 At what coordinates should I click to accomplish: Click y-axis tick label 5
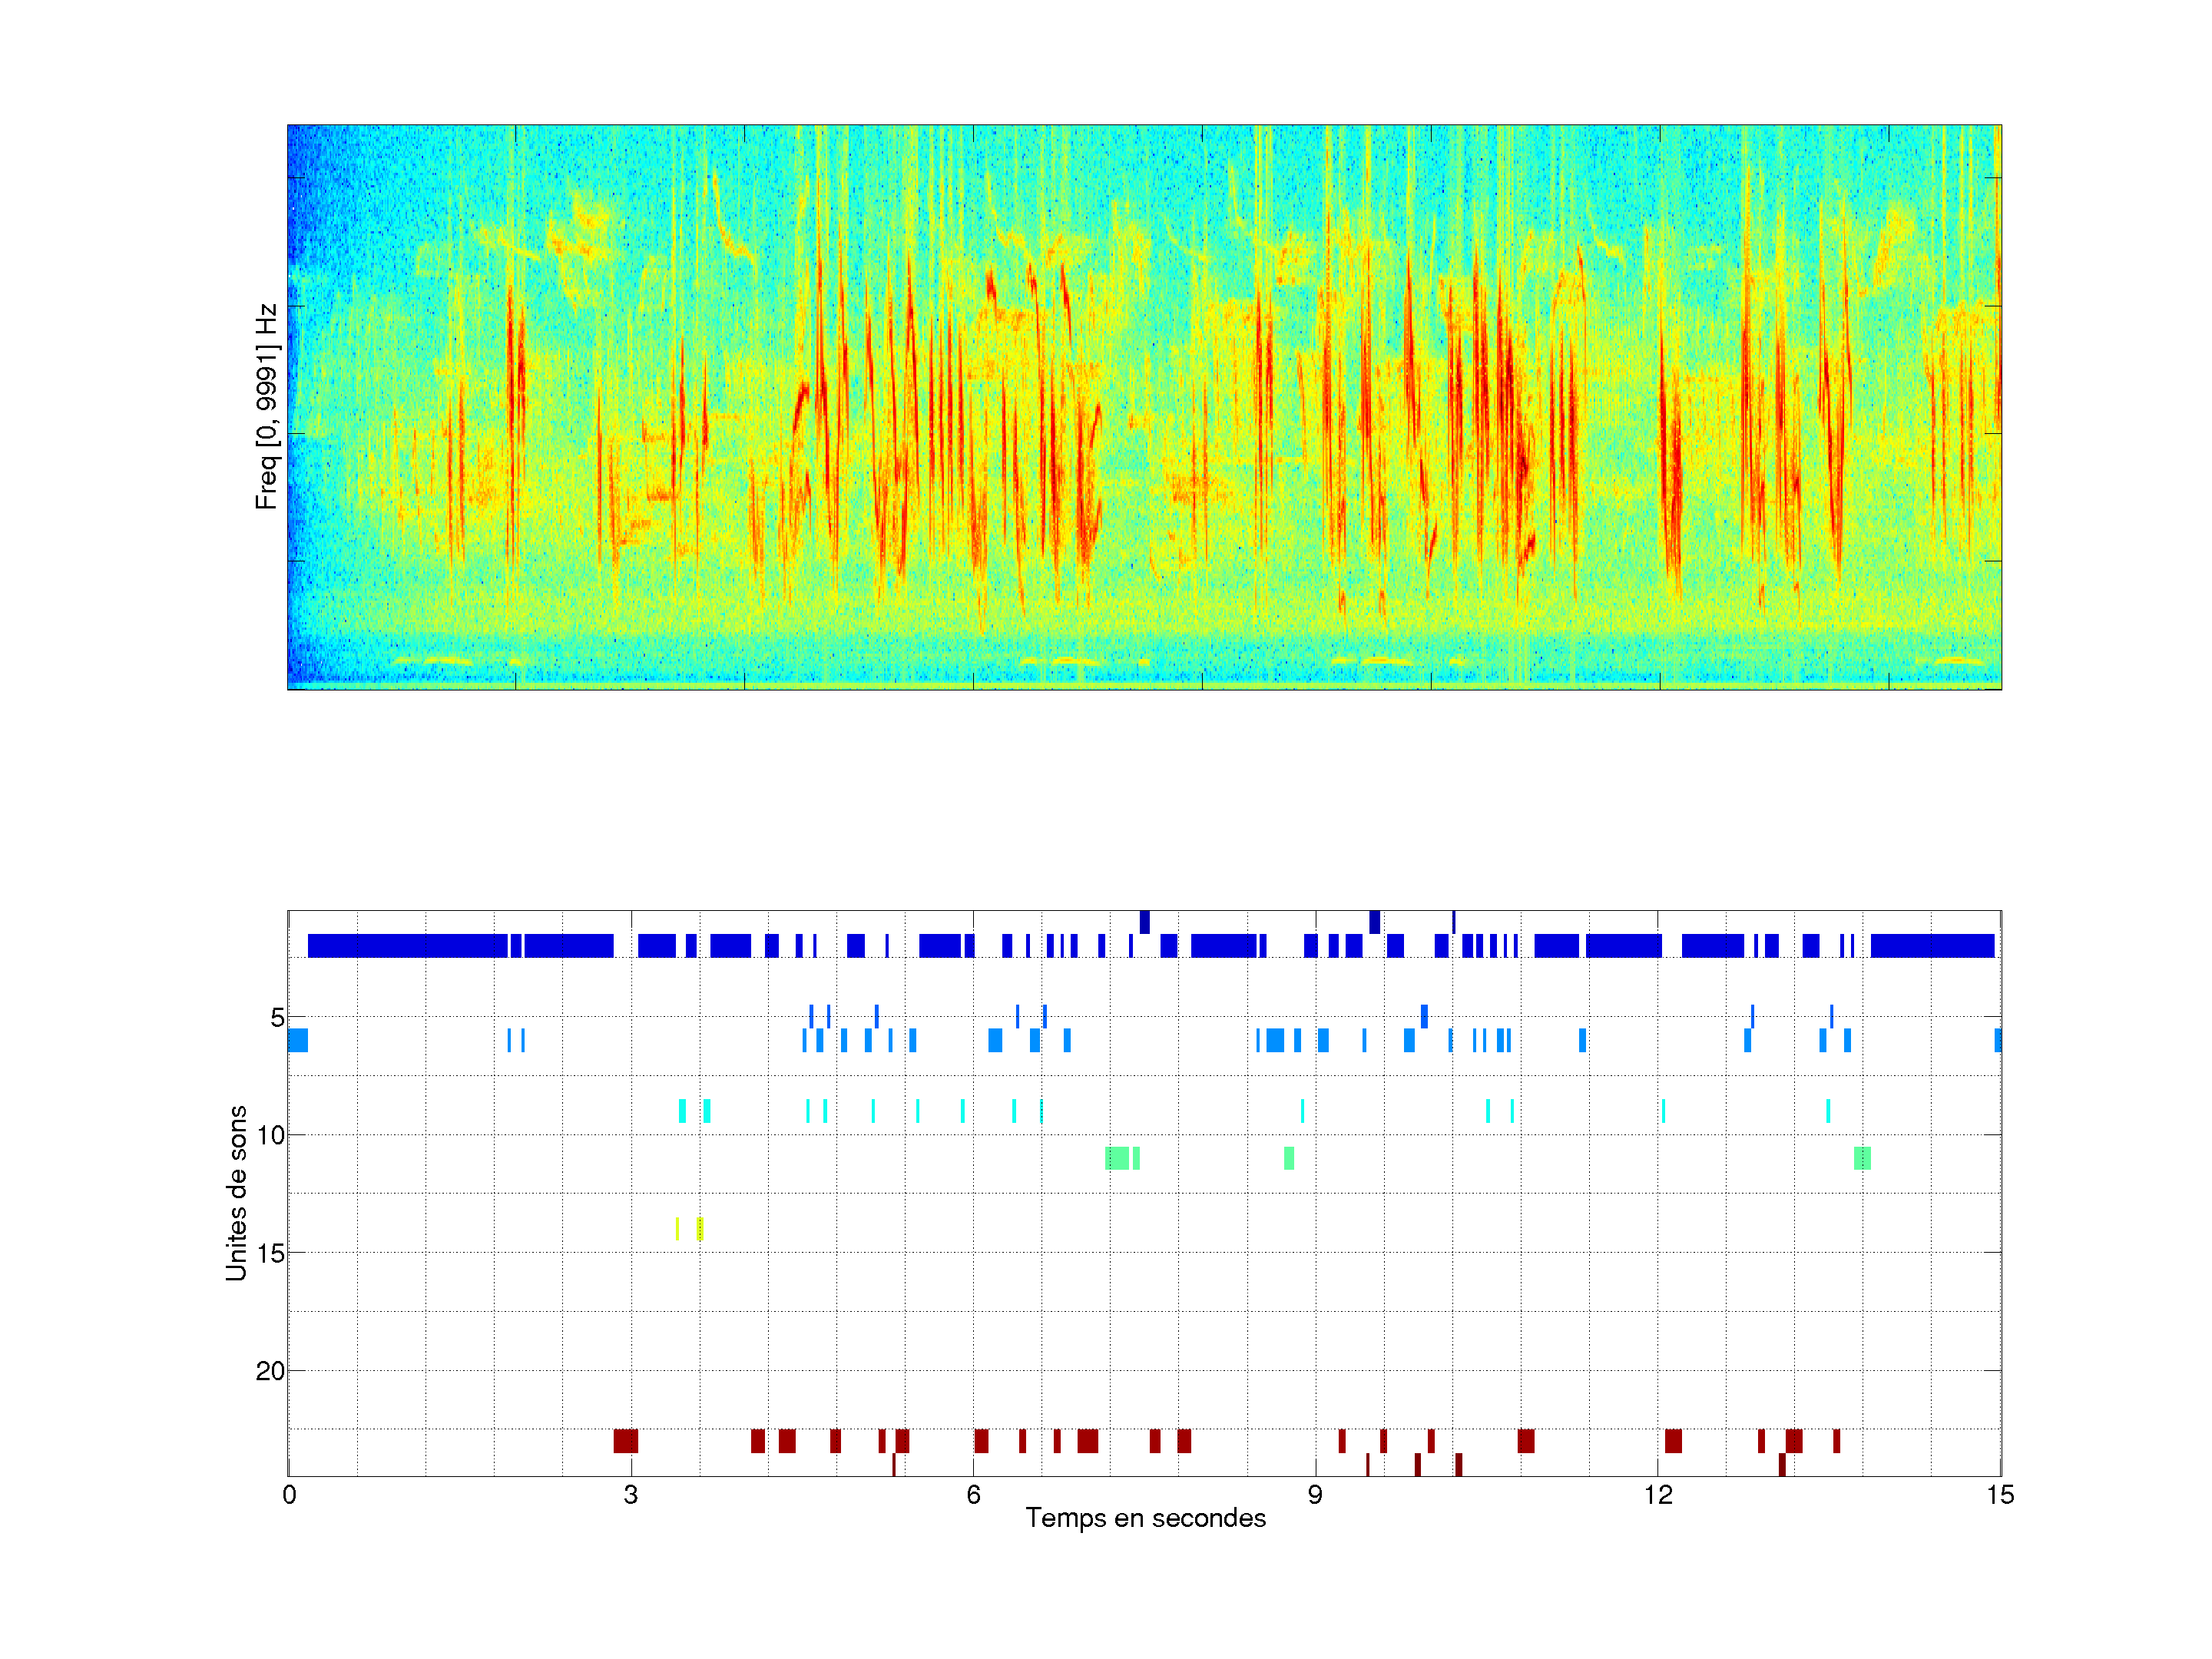pyautogui.click(x=277, y=1018)
